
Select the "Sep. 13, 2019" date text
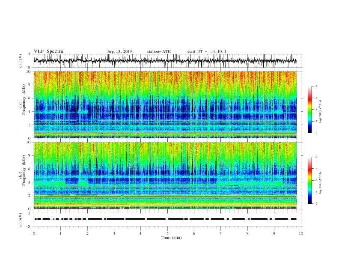119,51
